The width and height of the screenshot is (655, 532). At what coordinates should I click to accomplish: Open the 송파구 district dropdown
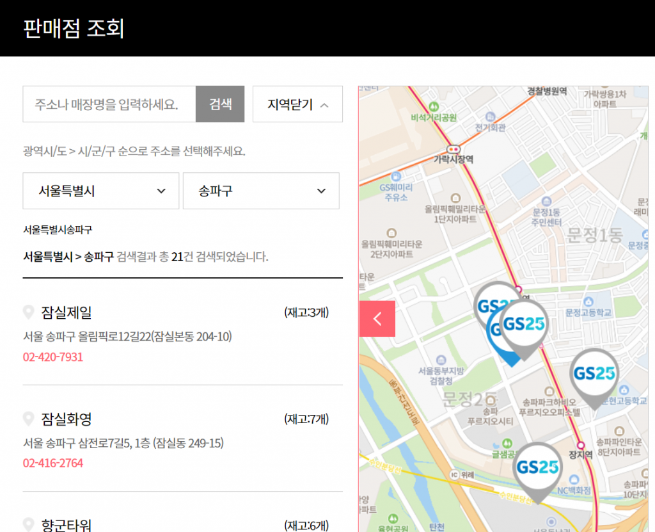click(x=261, y=191)
